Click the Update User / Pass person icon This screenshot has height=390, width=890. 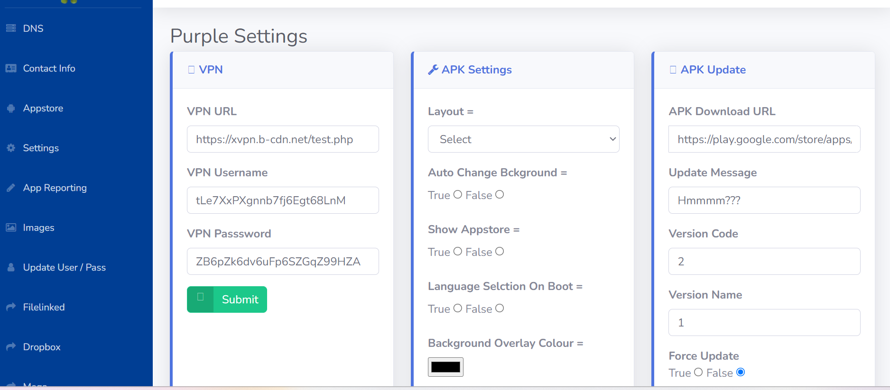coord(11,267)
